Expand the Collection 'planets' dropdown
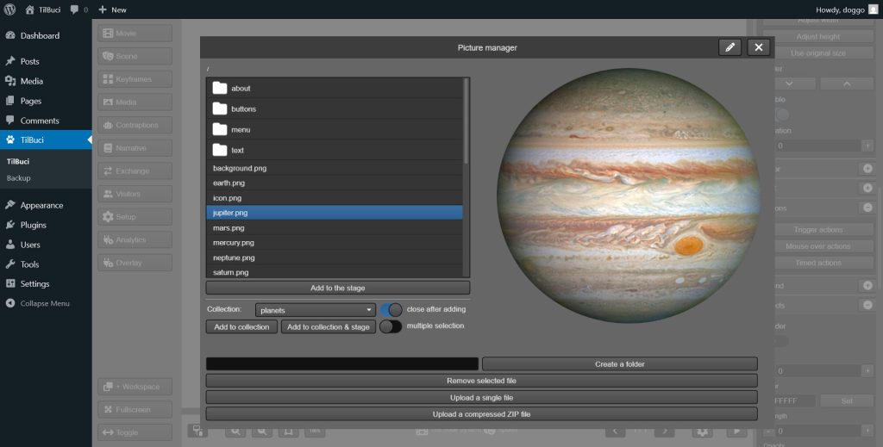The image size is (883, 447). coord(315,309)
